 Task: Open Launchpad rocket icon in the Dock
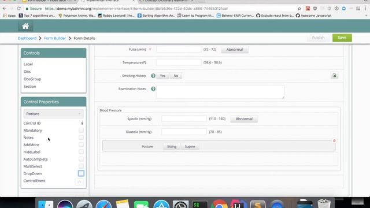click(x=84, y=204)
